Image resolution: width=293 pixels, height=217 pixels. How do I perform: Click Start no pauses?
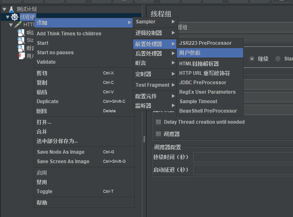pos(83,53)
